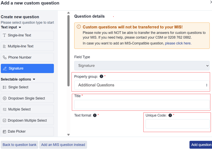This screenshot has height=152, width=212.
Task: Open the Property group Additional Questions dropdown
Action: (x=142, y=85)
